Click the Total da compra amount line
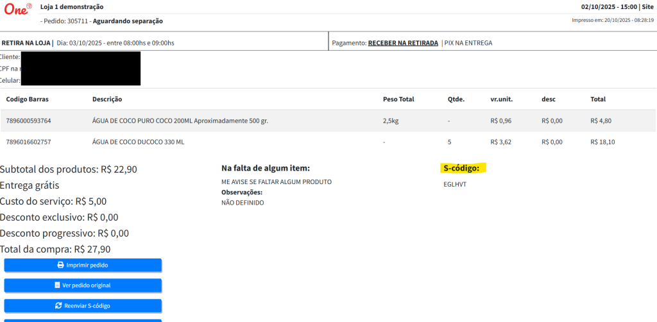Screen dimensions: 657x322 (x=55, y=249)
